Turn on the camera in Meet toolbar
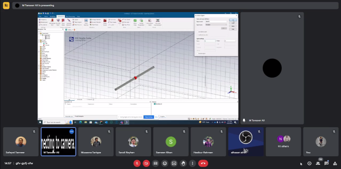Image resolution: width=341 pixels, height=169 pixels. coord(146,163)
